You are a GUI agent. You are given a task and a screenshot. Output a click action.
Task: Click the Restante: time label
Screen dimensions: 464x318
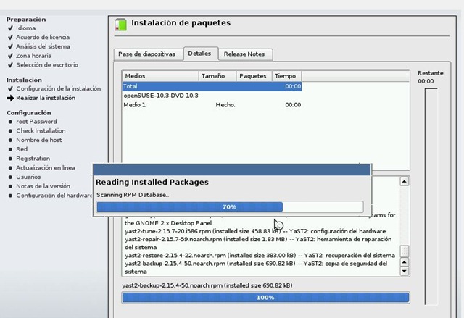tap(431, 73)
